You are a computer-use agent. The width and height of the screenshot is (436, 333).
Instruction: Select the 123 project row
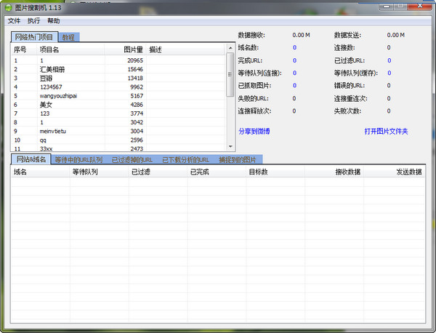tap(118, 113)
